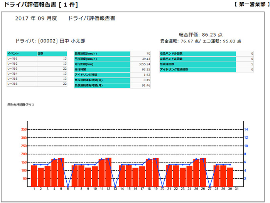Image resolution: width=270 pixels, height=203 pixels.
Task: Click the 最高速度(km/h) label cell
Action: click(102, 54)
